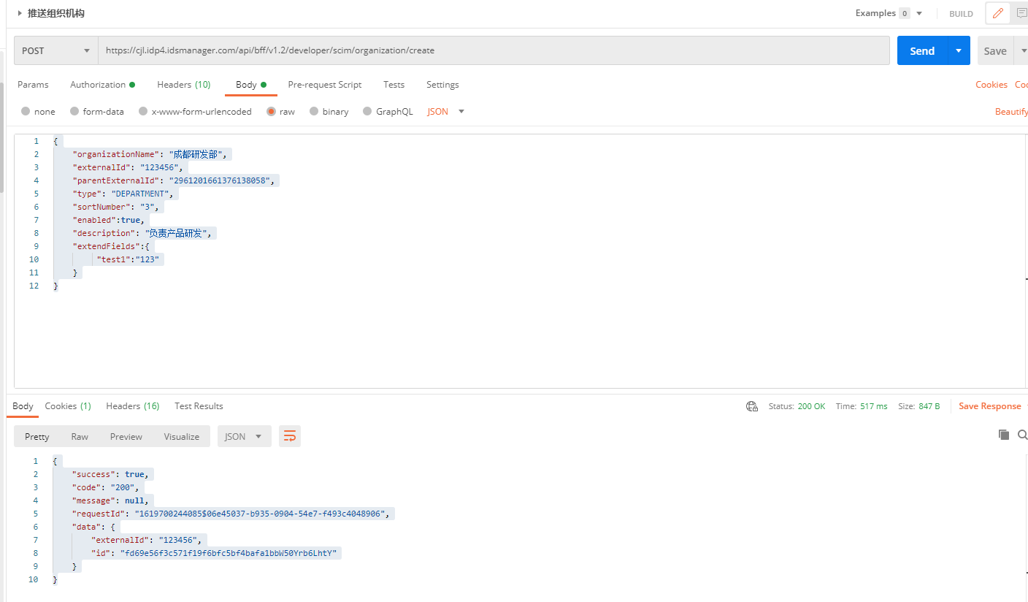Open the response Headers (16) tab
1028x602 pixels.
click(132, 406)
